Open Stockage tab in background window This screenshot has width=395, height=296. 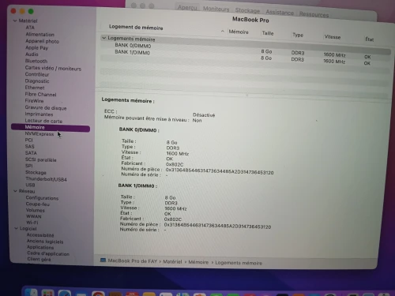[x=247, y=10]
